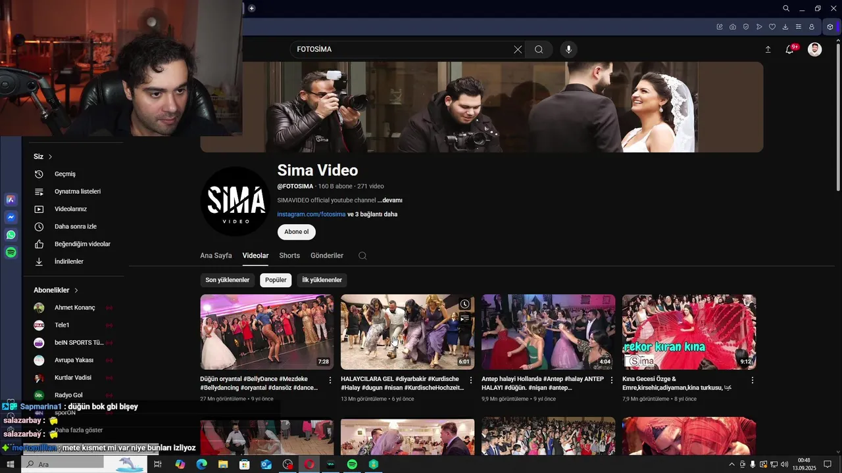Image resolution: width=842 pixels, height=473 pixels.
Task: Expand channel description with ...devamı
Action: coord(389,200)
